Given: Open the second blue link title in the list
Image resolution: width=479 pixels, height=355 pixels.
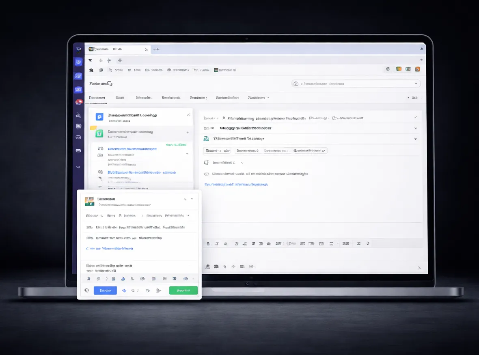Looking at the screenshot, I should pyautogui.click(x=142, y=172).
